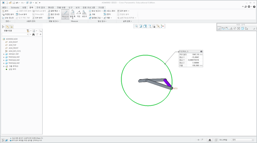Click the Open folder icon in quick access toolbar

[10, 3]
